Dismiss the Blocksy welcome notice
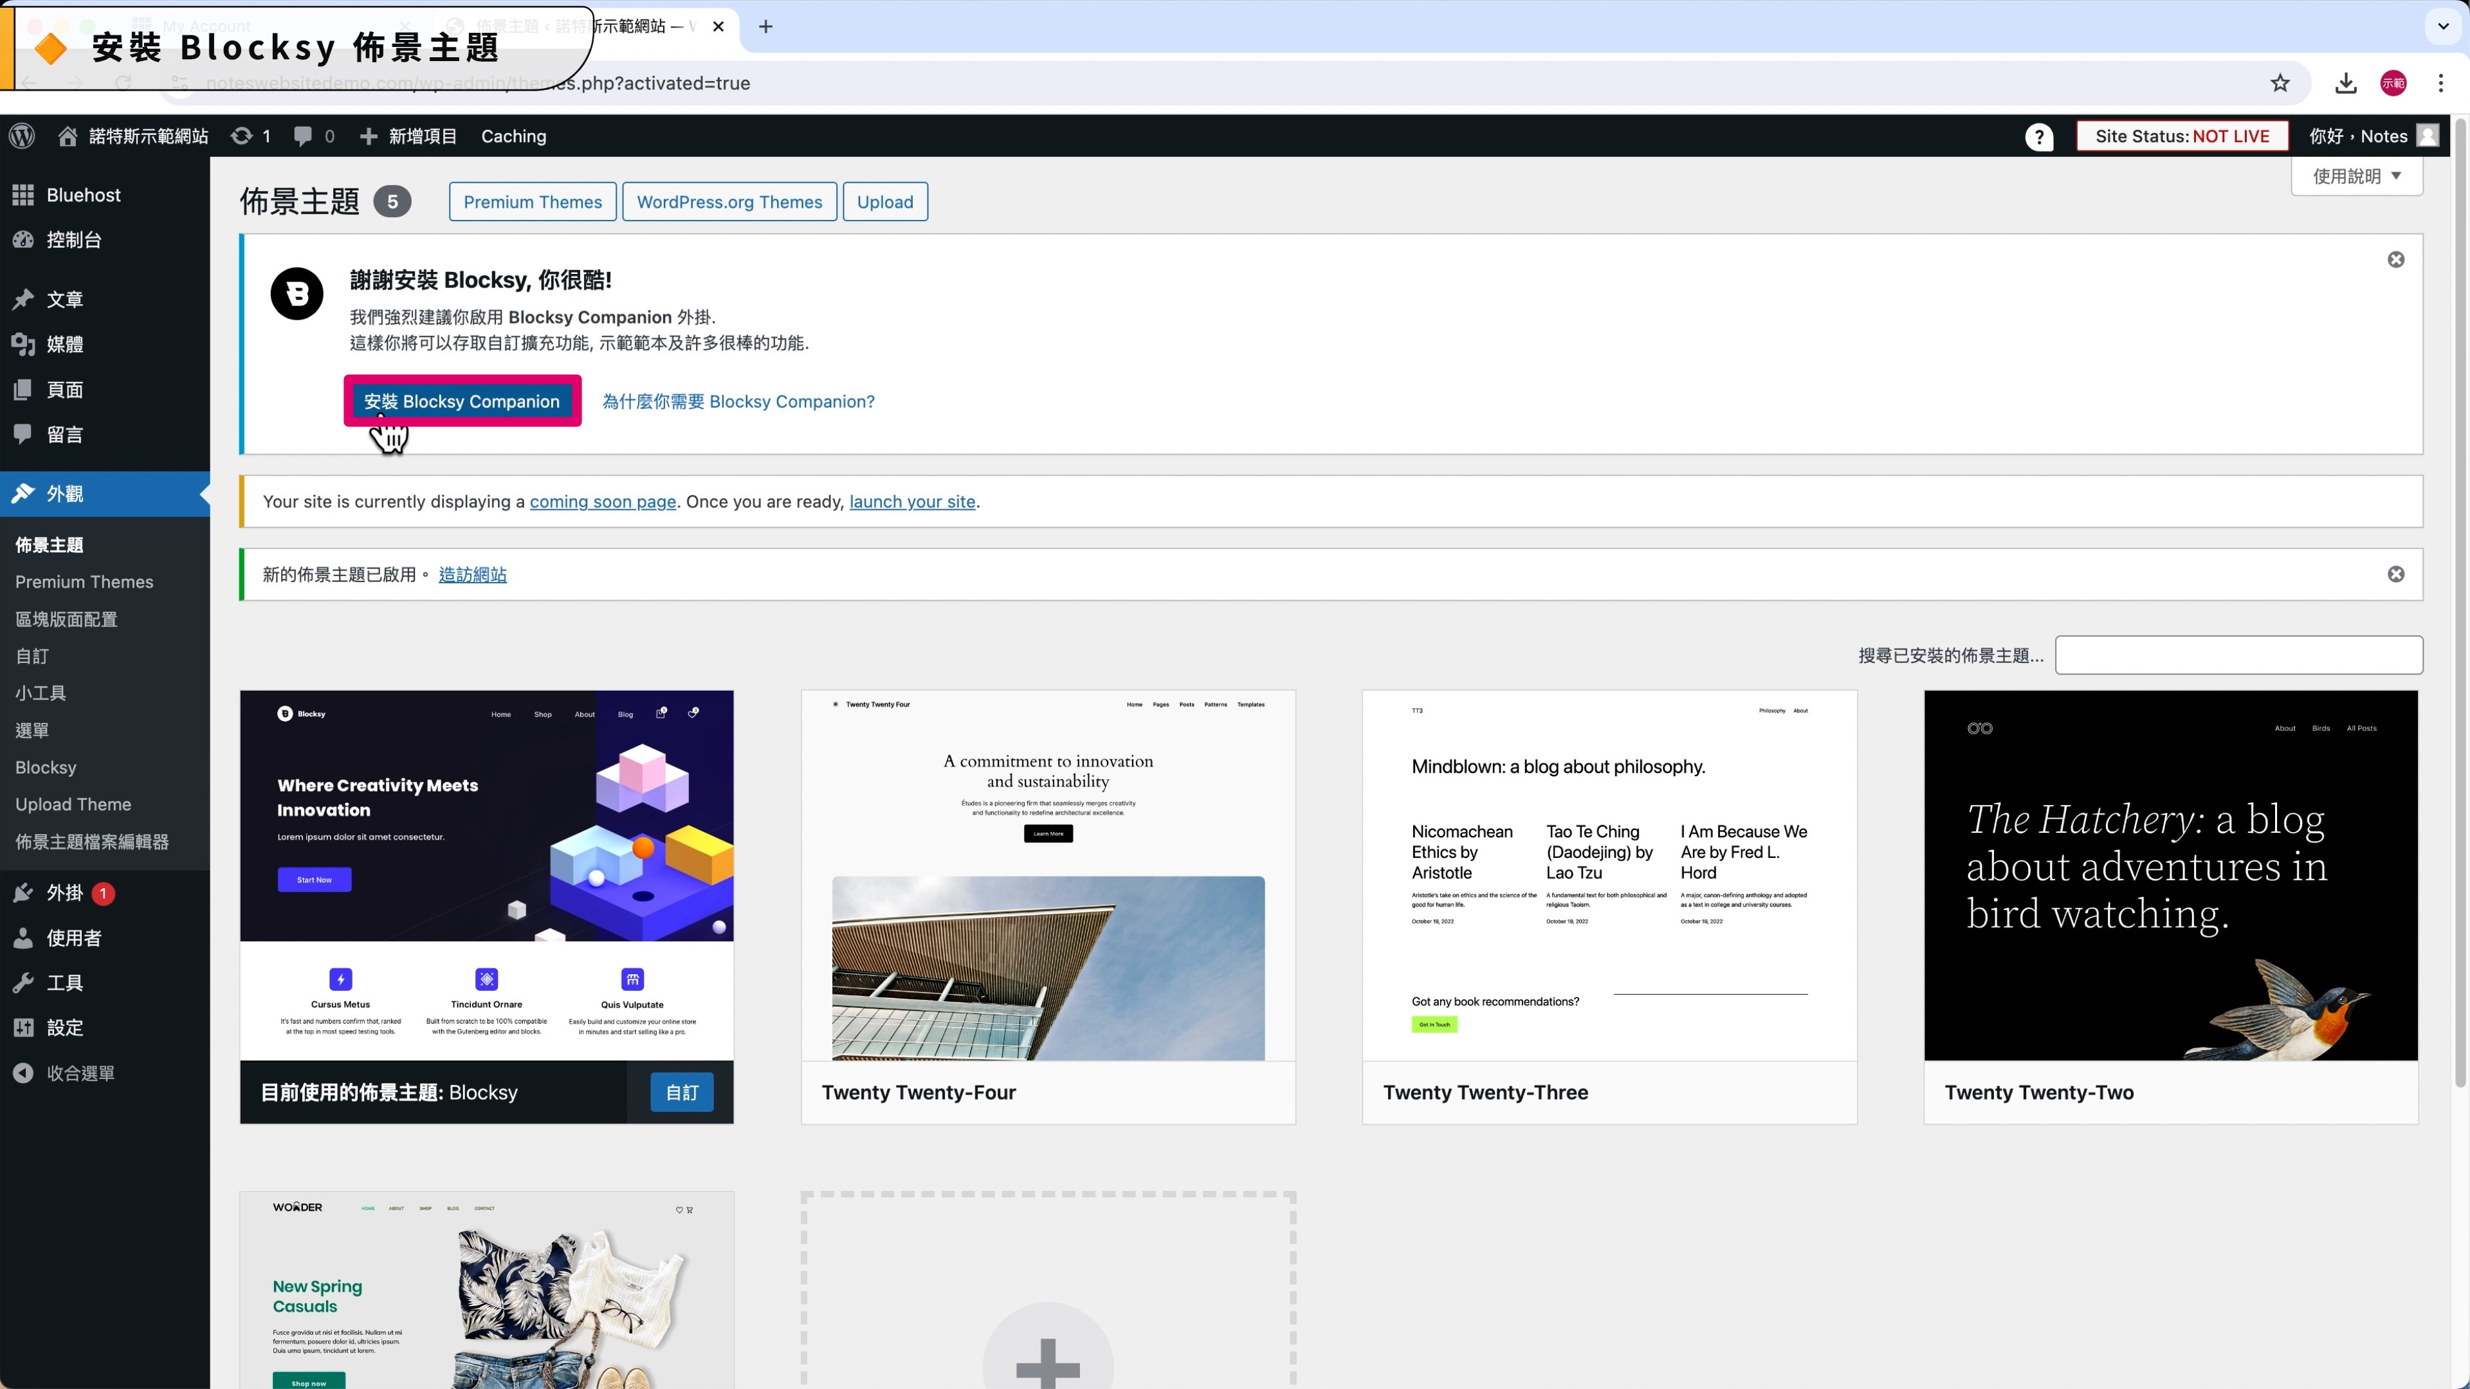Screen dimensions: 2470x1389 [2395, 260]
